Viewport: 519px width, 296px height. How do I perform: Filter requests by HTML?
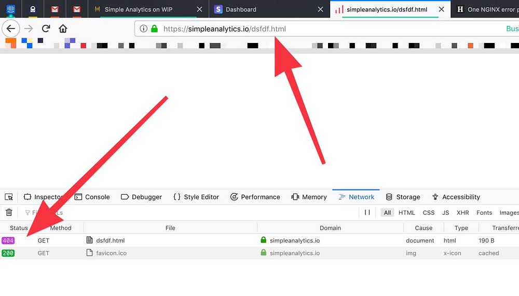[406, 213]
